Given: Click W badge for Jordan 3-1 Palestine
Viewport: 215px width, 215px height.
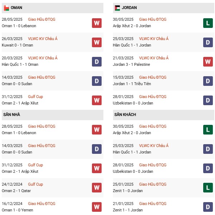Looking at the screenshot, I should pyautogui.click(x=208, y=62).
